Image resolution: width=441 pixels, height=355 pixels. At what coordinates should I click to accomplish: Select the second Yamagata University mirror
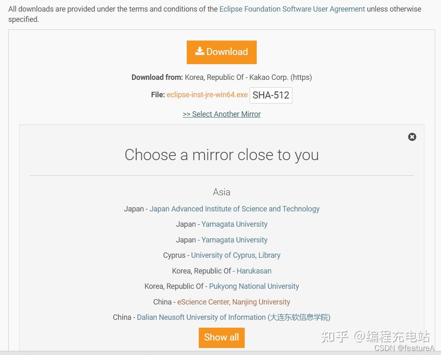(x=234, y=240)
